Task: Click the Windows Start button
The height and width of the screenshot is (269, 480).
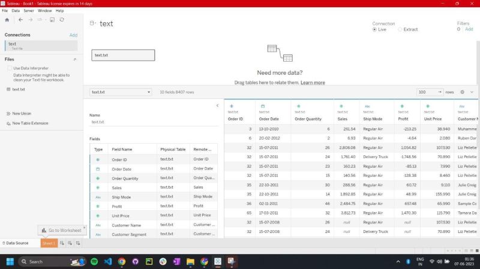Action: 10,262
